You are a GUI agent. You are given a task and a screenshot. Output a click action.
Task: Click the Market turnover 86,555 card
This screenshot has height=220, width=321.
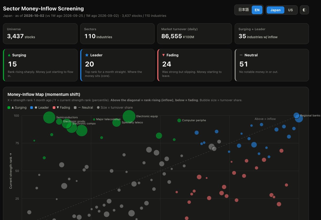(x=194, y=34)
